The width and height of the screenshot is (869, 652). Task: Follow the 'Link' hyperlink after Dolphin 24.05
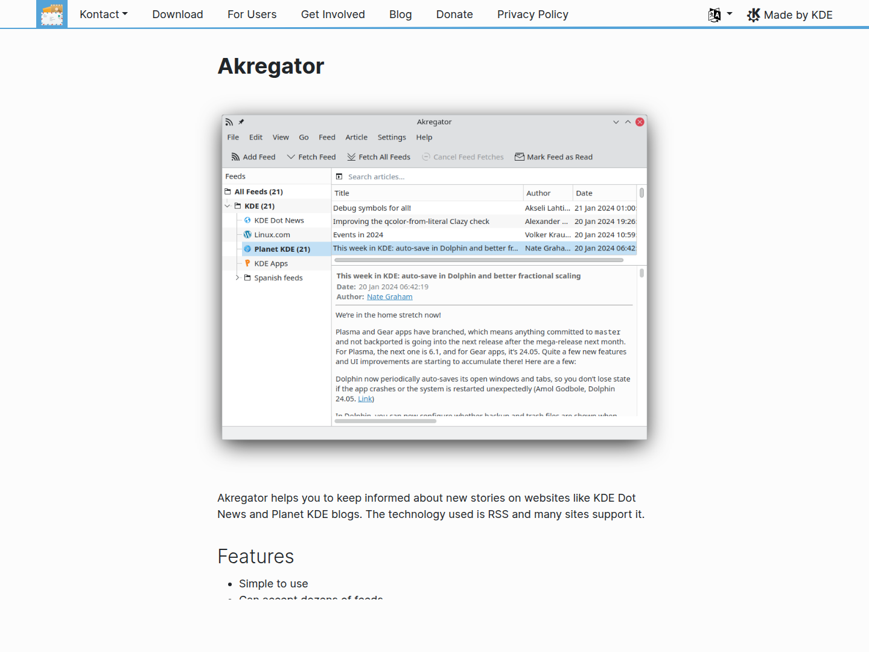(365, 399)
